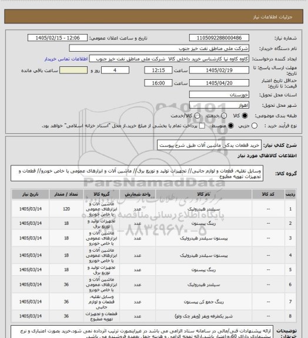308x338 pixels.
Task: Click the شماره نیاز field 1105092288000486
Action: (219, 38)
